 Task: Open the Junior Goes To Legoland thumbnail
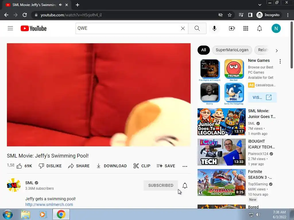tap(221, 122)
